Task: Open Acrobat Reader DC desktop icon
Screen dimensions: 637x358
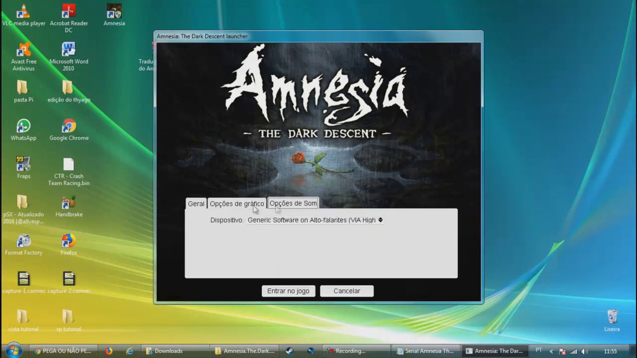Action: 69,18
